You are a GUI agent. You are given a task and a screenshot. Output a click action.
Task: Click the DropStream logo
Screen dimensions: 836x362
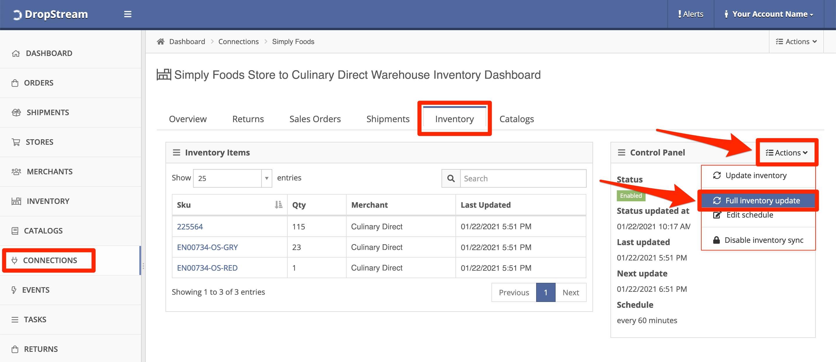(x=50, y=14)
